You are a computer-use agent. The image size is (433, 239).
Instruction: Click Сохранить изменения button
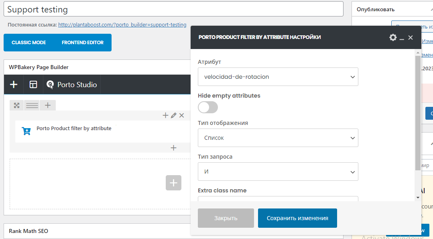tap(297, 218)
